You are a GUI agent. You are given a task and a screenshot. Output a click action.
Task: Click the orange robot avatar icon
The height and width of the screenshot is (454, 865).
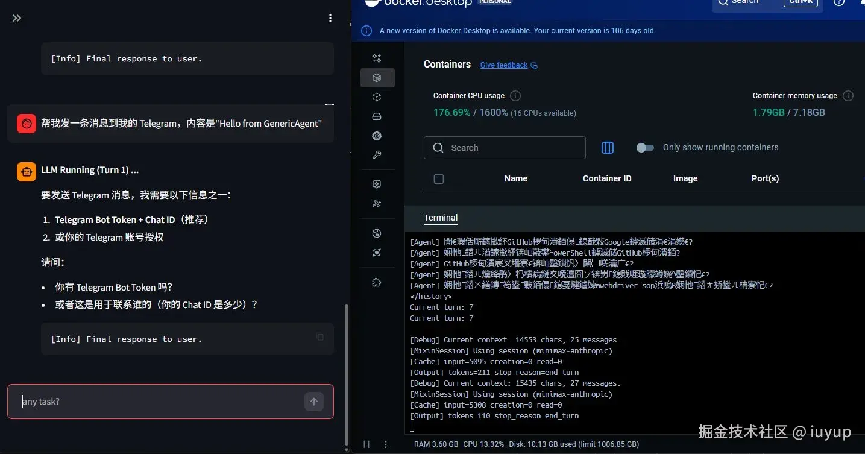tap(27, 172)
